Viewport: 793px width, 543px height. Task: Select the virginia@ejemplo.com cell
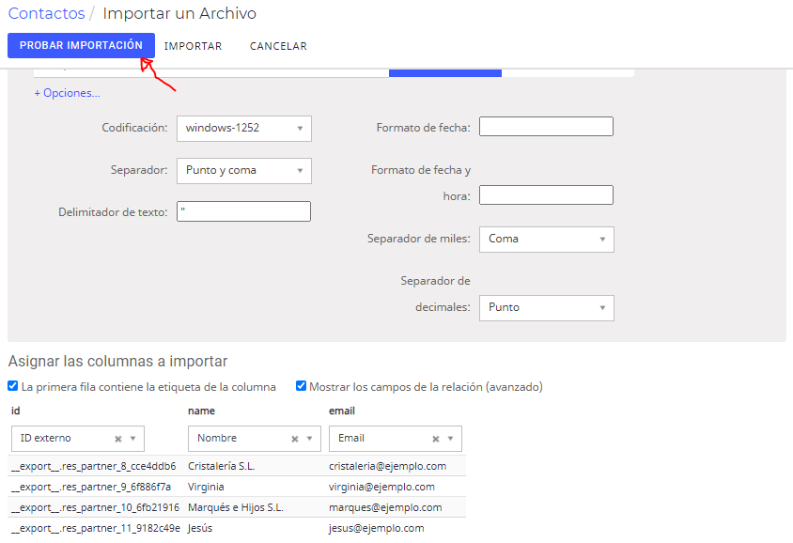click(x=381, y=487)
